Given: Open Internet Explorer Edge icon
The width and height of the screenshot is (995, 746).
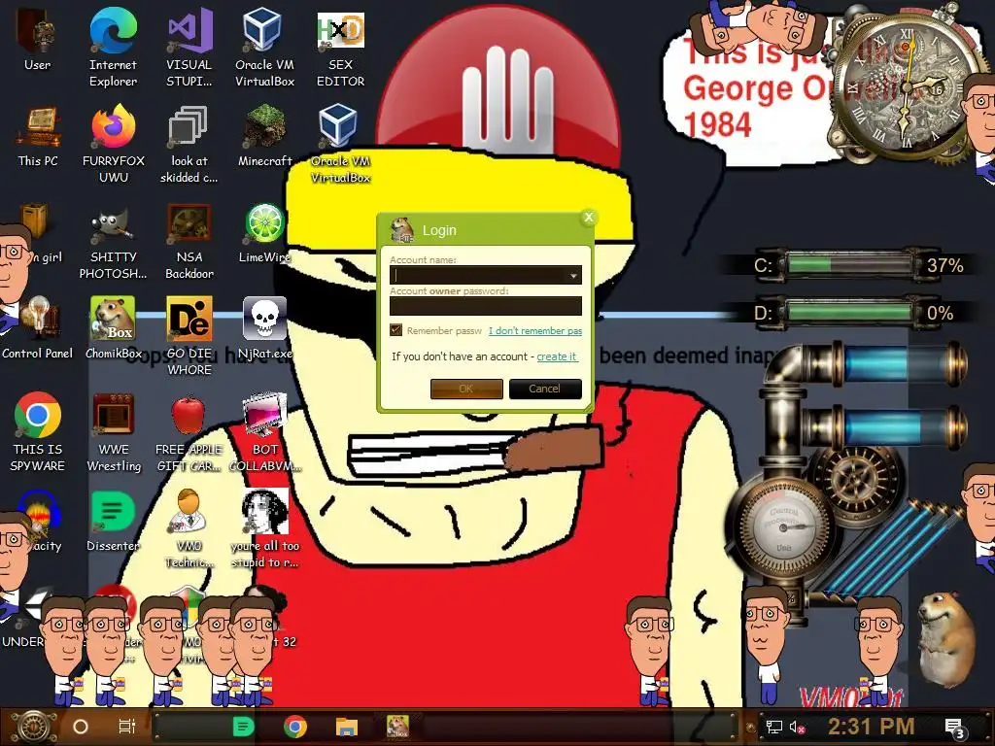Looking at the screenshot, I should (113, 47).
